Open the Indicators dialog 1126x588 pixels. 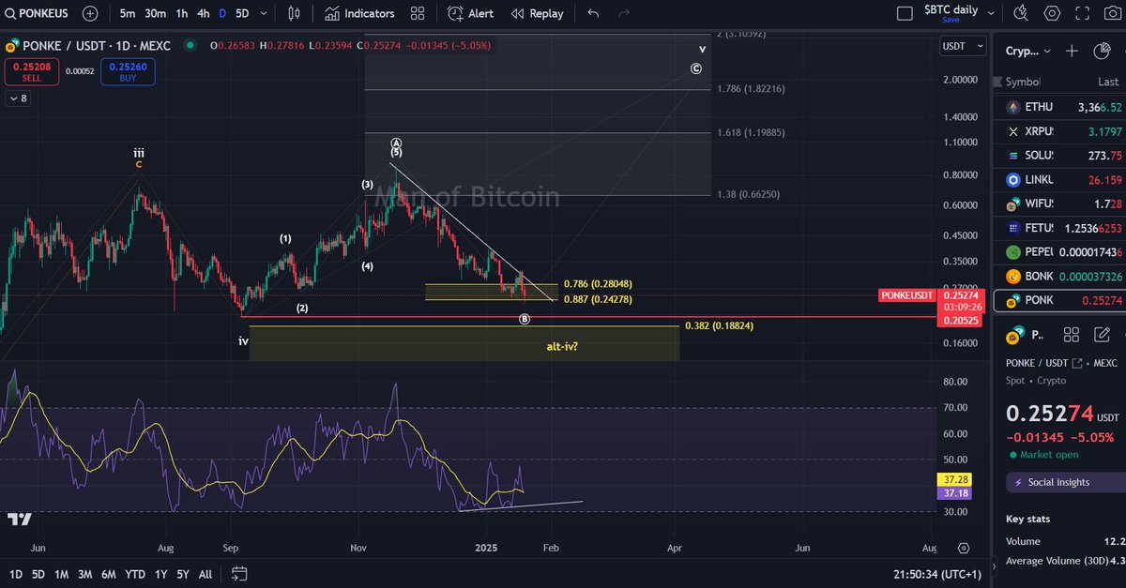coord(359,13)
